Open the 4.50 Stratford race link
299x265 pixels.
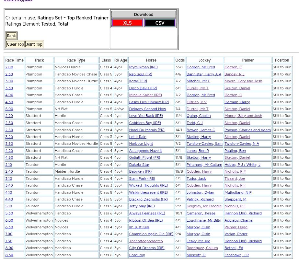coord(9,158)
